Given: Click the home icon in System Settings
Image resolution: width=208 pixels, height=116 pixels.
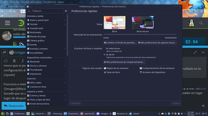Looking at the screenshot, I should [29, 11].
